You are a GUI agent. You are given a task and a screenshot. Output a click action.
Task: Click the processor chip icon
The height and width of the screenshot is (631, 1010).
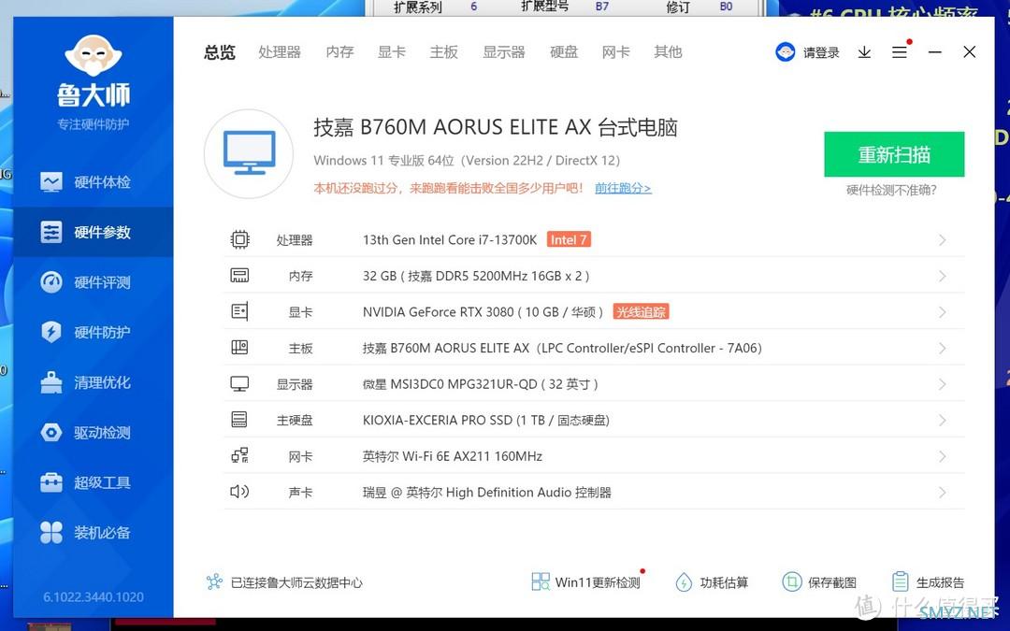[x=239, y=239]
